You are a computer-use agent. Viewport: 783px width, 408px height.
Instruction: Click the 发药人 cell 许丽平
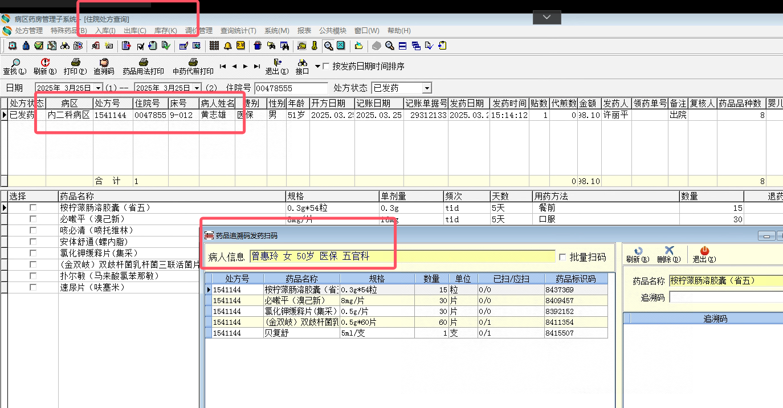click(616, 115)
